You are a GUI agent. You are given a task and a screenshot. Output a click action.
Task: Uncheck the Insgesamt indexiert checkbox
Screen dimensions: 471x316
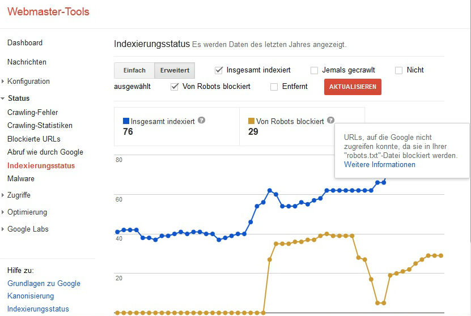coord(219,70)
